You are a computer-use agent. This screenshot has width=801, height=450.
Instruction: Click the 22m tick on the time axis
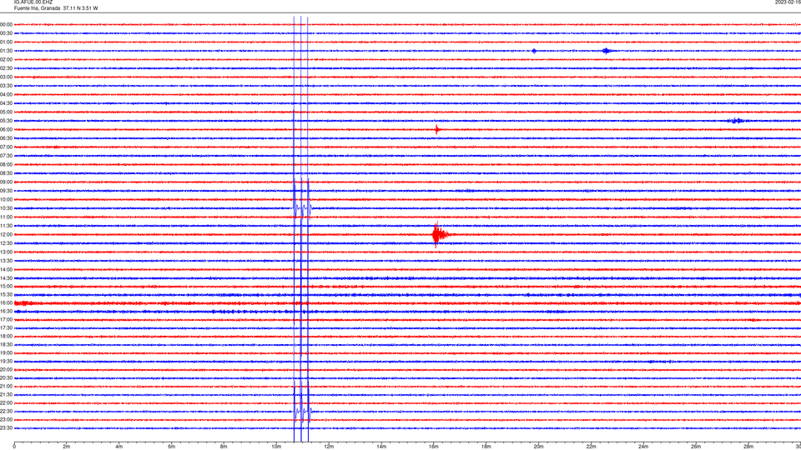tap(591, 447)
